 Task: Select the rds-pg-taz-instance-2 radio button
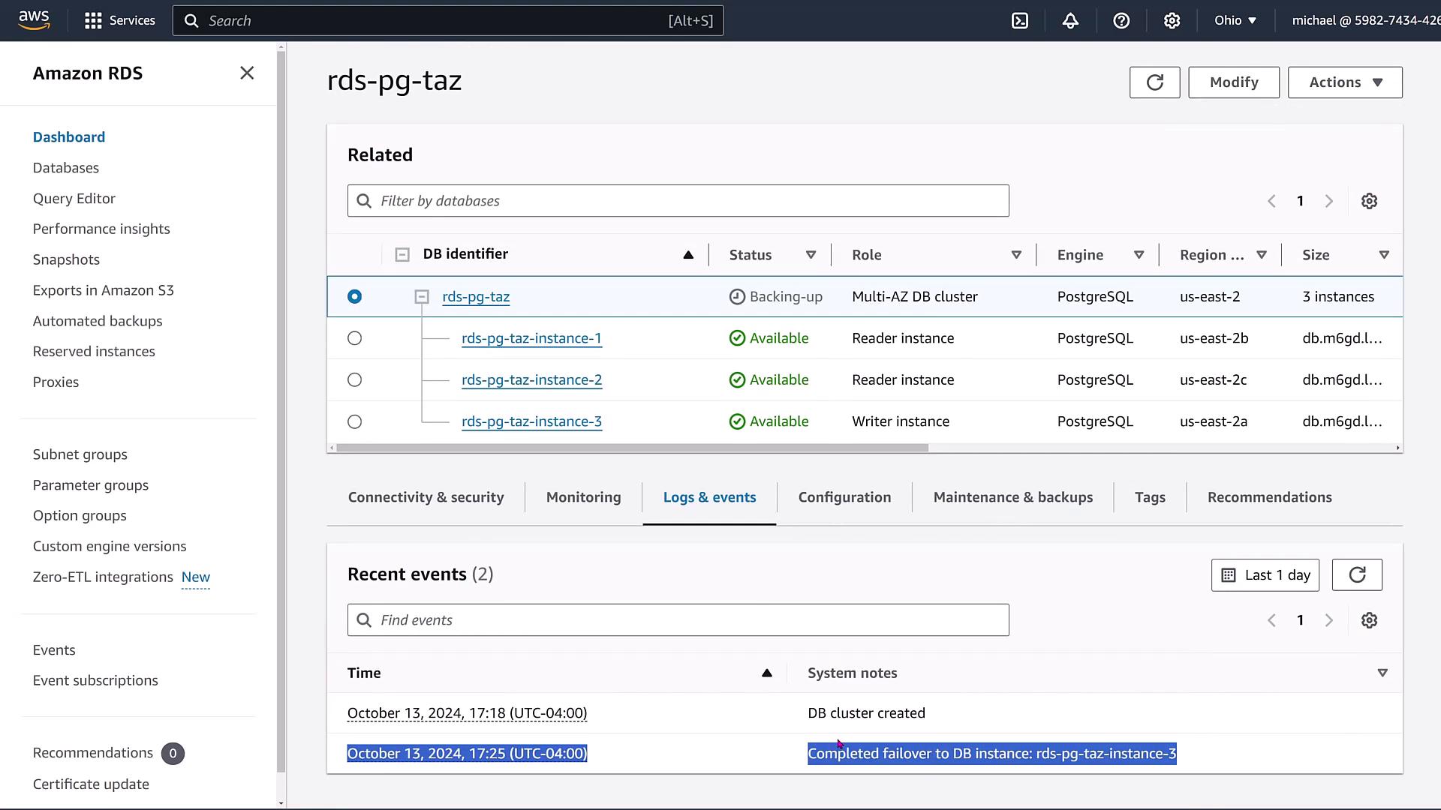pos(355,380)
